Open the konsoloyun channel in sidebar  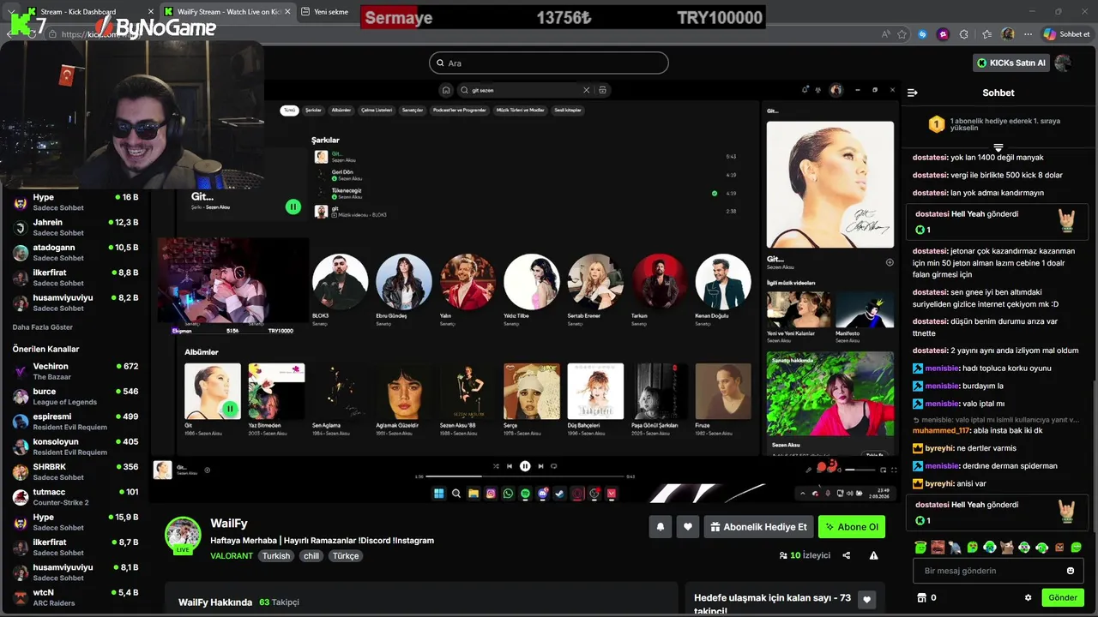[75, 446]
